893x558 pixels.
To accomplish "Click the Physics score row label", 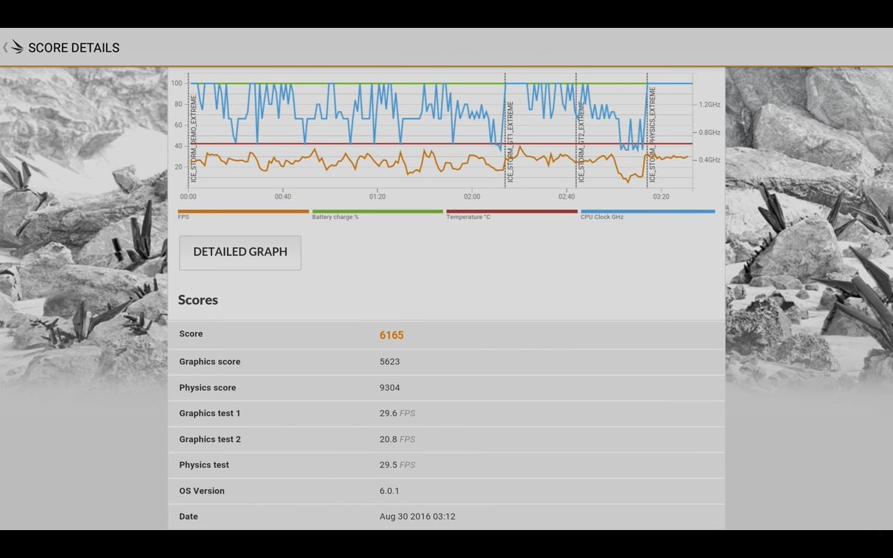I will pyautogui.click(x=207, y=387).
